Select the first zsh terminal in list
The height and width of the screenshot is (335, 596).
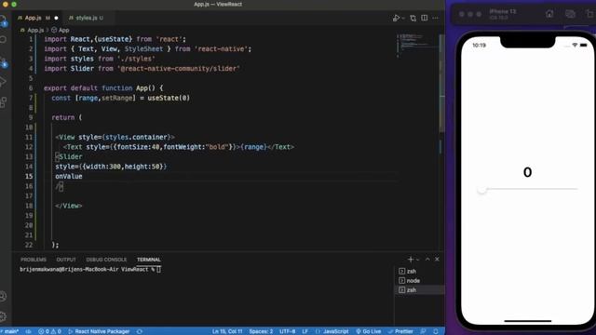[420, 271]
